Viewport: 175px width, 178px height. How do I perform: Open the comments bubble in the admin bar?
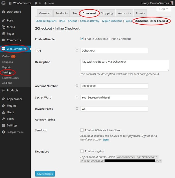[x=36, y=3]
